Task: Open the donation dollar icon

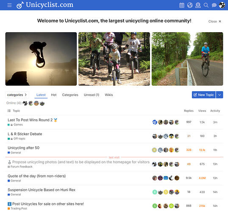Action: (198, 5)
